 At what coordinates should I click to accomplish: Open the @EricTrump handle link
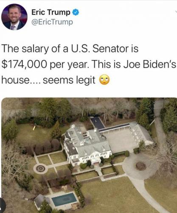(x=52, y=22)
